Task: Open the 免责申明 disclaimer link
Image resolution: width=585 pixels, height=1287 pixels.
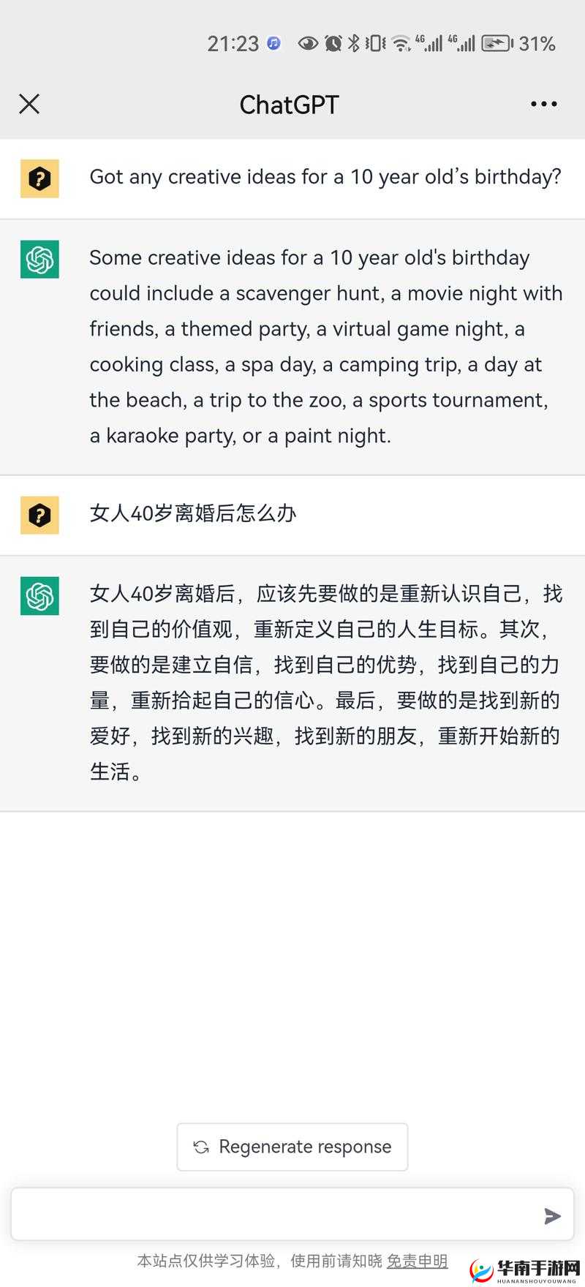Action: pos(418,1261)
